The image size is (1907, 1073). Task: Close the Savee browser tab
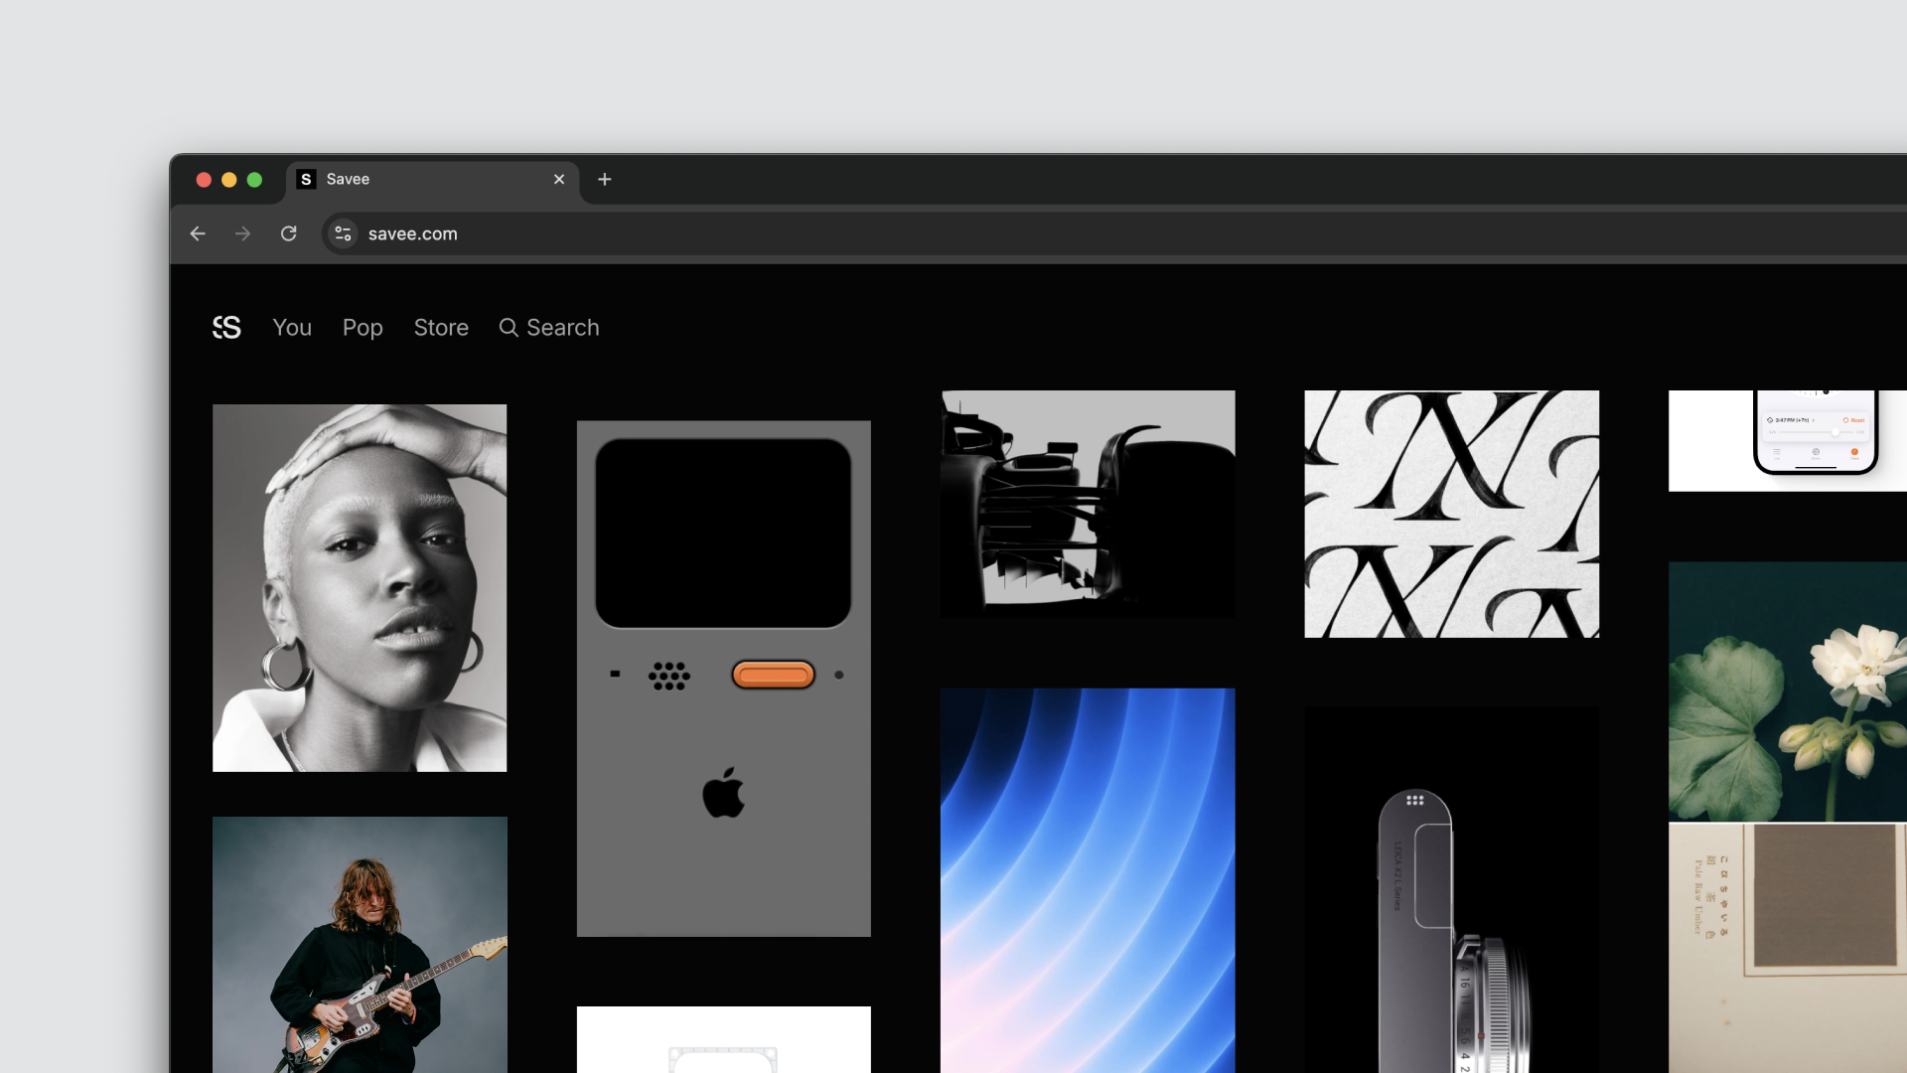tap(559, 179)
